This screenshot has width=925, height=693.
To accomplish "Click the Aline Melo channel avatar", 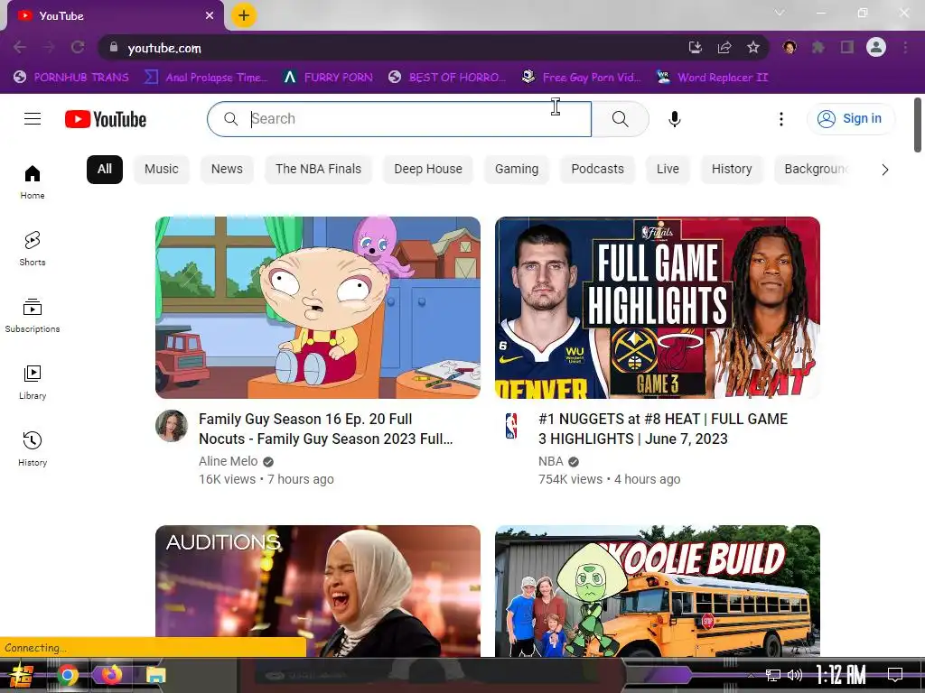I will (172, 426).
